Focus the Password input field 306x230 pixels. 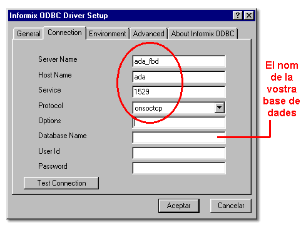click(179, 168)
